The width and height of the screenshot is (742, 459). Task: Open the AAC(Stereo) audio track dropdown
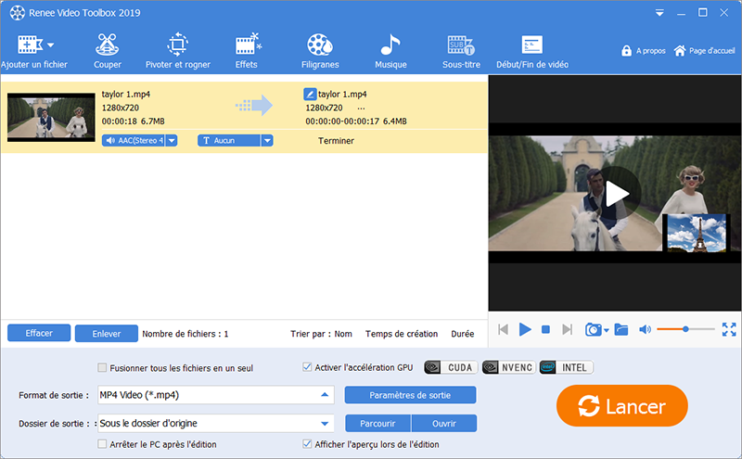click(x=172, y=141)
